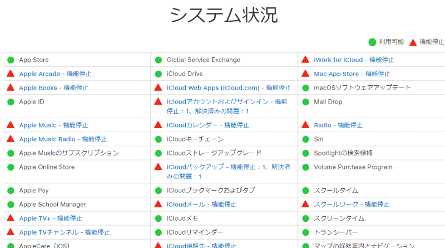Click the red triangle beside Apple TV+
This screenshot has height=248, width=445.
pyautogui.click(x=11, y=218)
